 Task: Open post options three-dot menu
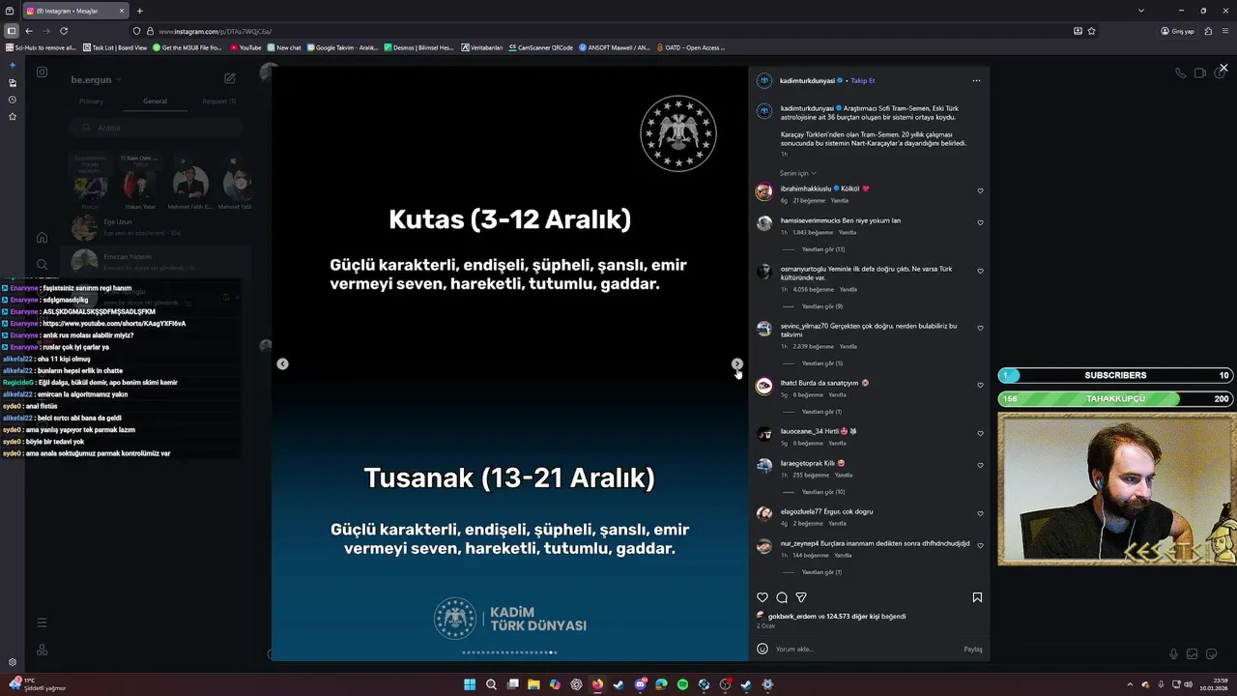click(x=976, y=81)
